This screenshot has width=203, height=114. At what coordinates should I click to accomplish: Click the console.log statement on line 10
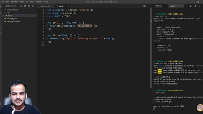82,39
